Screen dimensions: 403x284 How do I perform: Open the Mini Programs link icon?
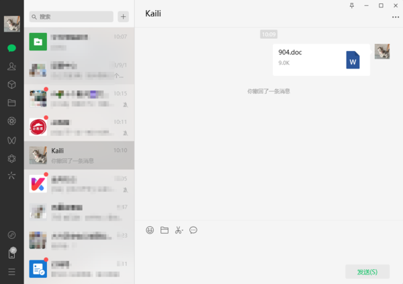point(11,235)
